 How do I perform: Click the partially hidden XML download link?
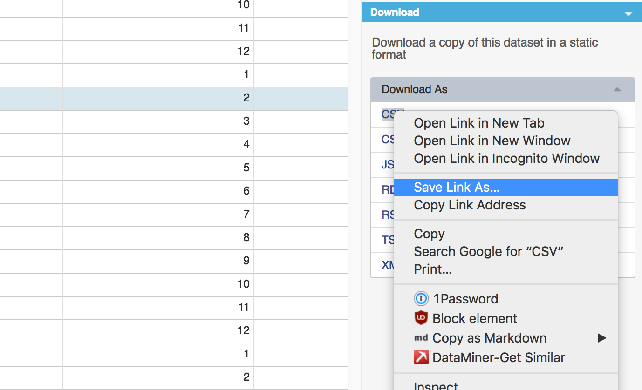(x=387, y=265)
